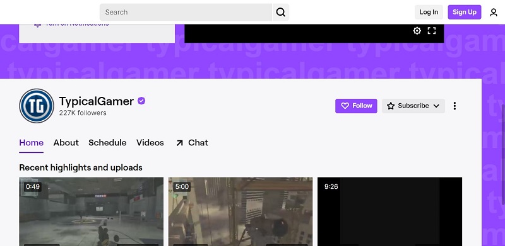The height and width of the screenshot is (246, 505).
Task: Click the verified badge beside TypicalGamer
Action: [141, 101]
